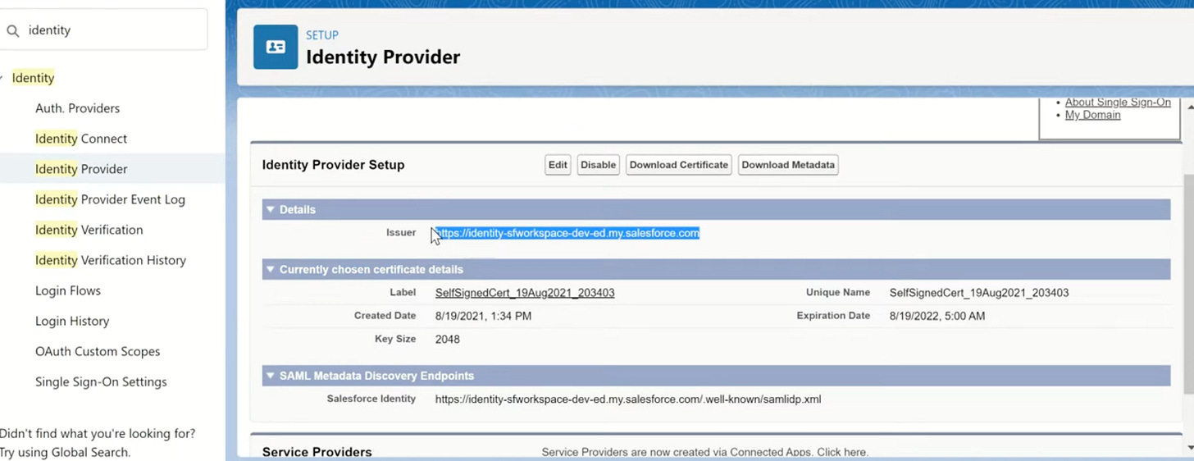Click the Service Providers heading
Viewport: 1194px width, 461px height.
(317, 452)
